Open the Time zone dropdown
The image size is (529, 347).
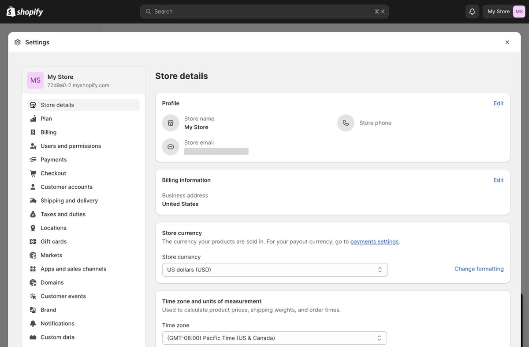coord(274,338)
